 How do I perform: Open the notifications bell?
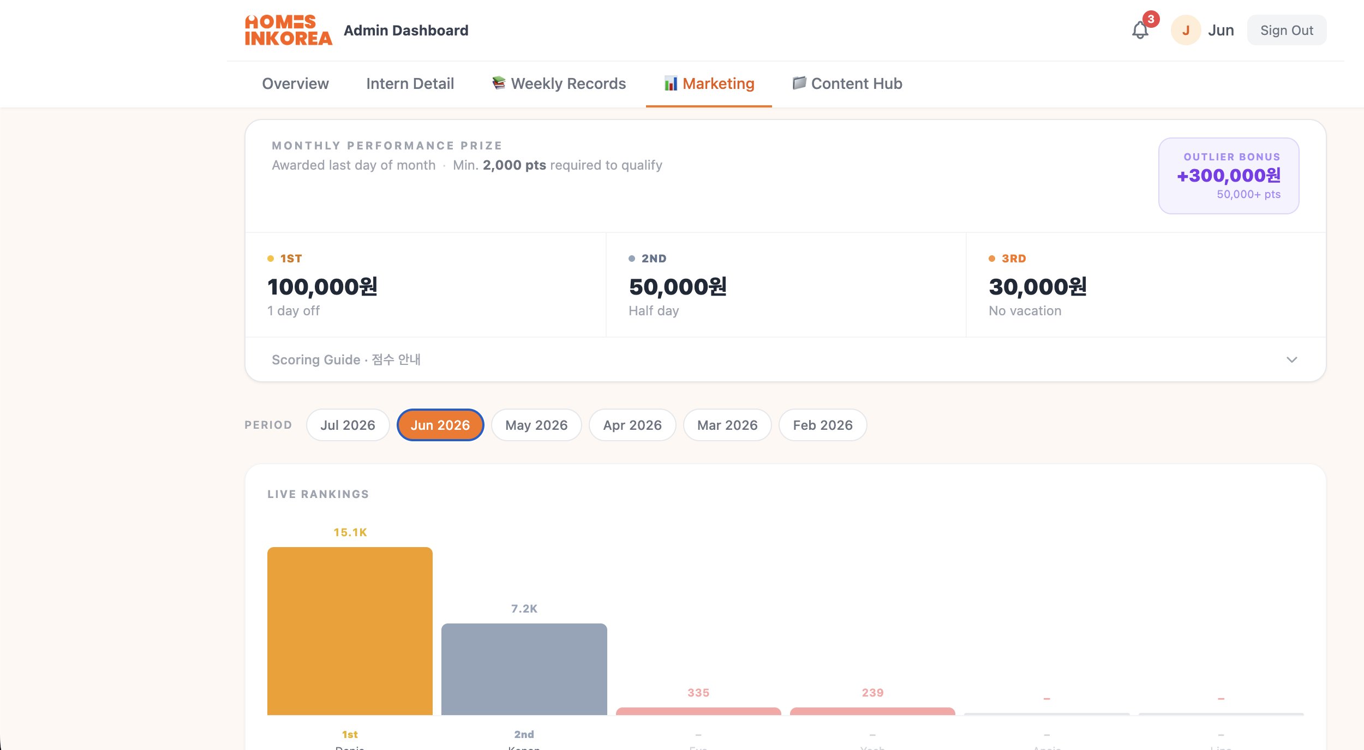[1140, 30]
